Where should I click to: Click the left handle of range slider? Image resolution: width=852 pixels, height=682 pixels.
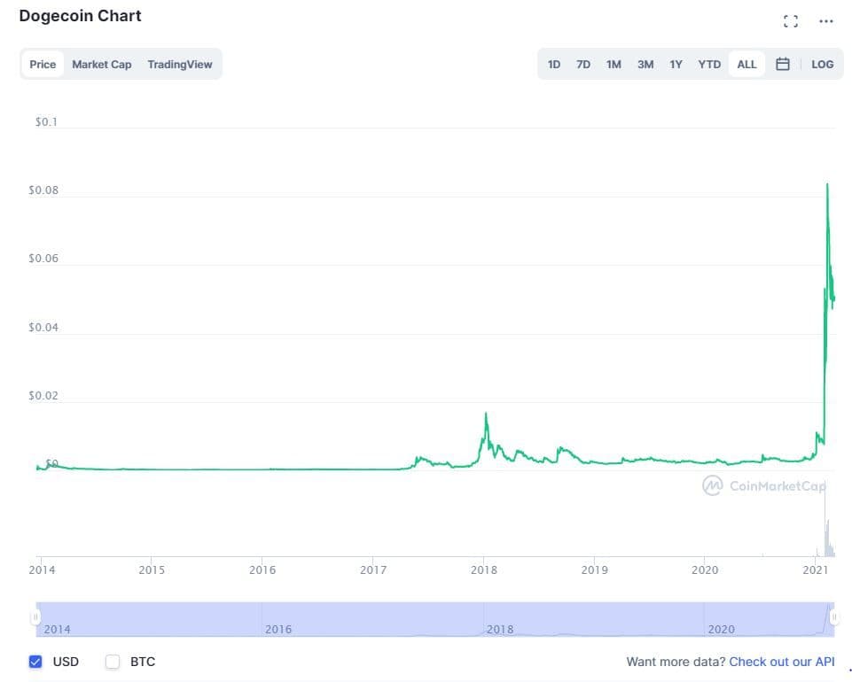36,616
